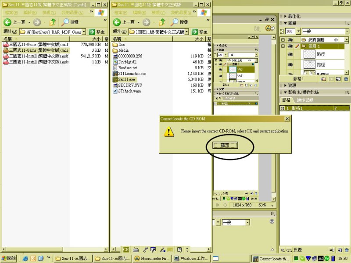Select the SECDRV.SYS file
The image size is (351, 263).
point(127,85)
